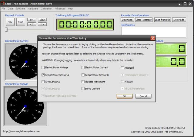This screenshot has height=137, width=194.
Task: Check the Airspeed checkbox
Action: (122, 68)
